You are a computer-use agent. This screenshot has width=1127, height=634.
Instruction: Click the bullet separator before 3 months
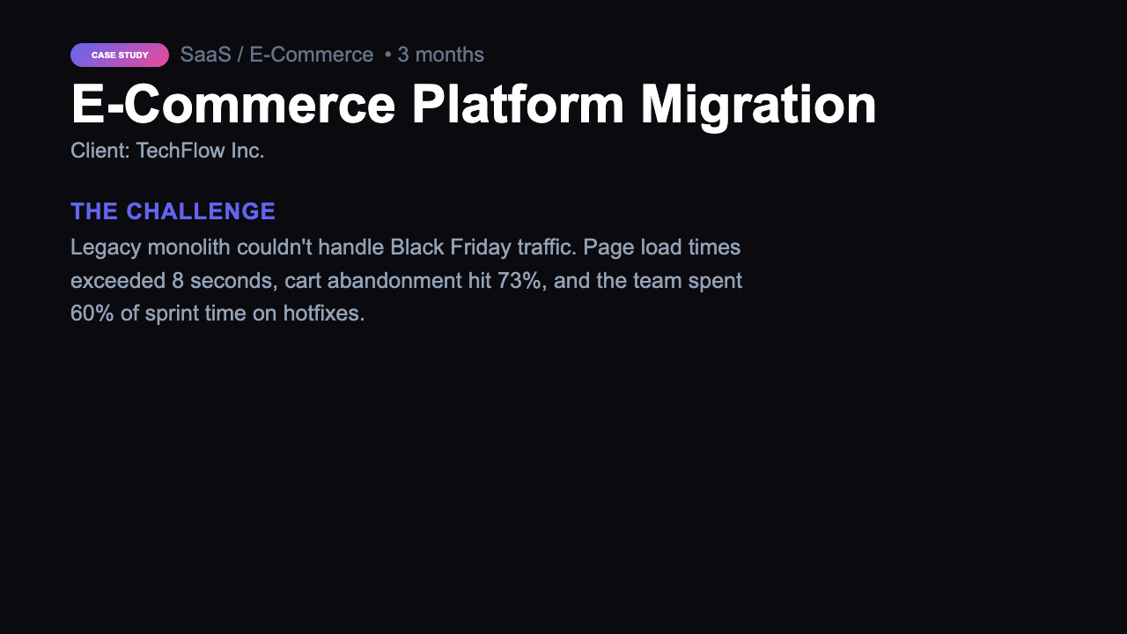tap(387, 54)
